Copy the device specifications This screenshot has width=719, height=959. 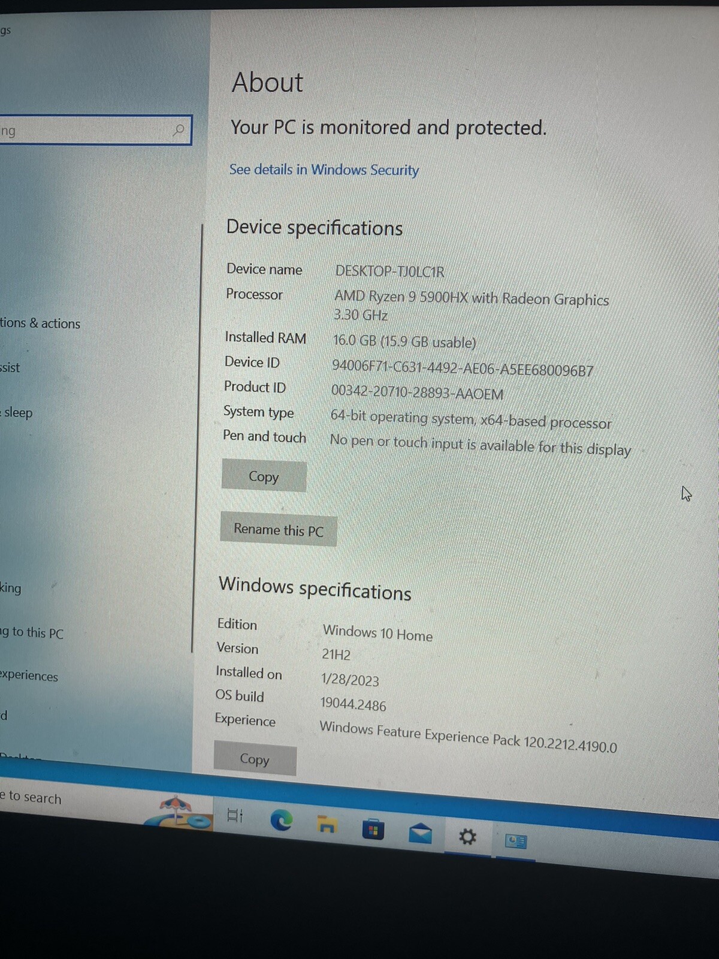tap(264, 477)
